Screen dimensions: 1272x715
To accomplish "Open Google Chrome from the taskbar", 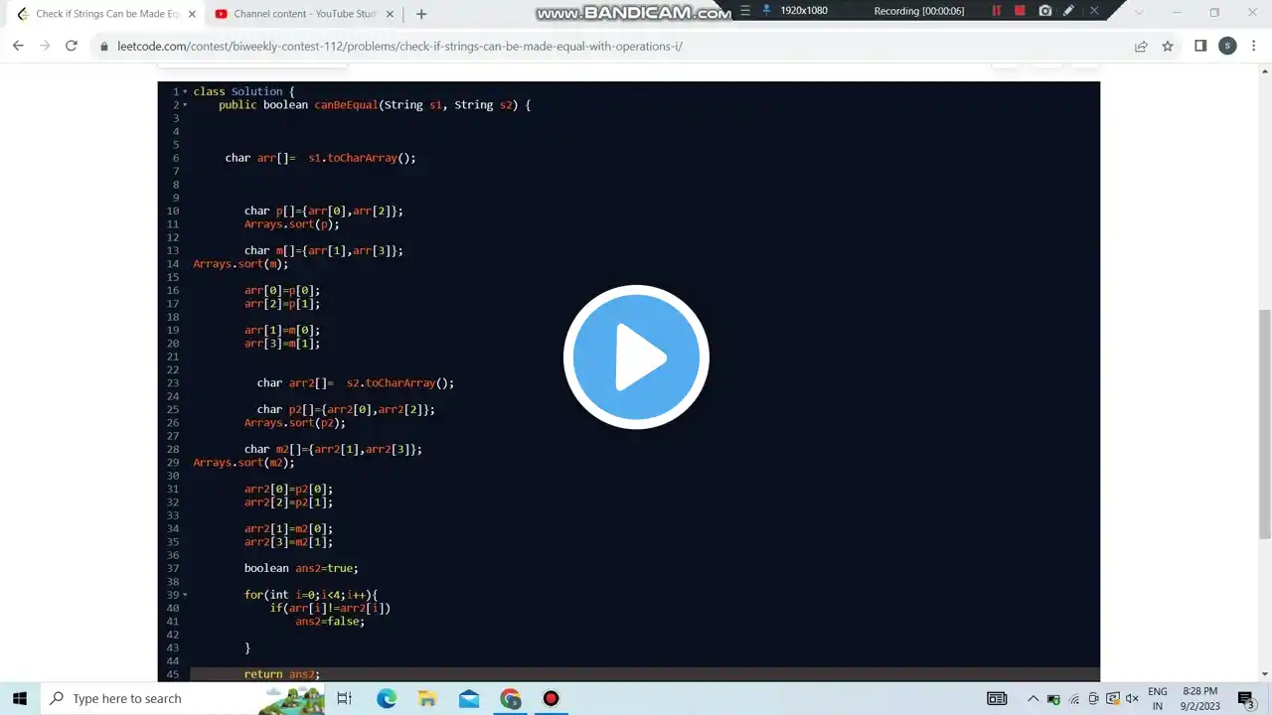I will pyautogui.click(x=511, y=698).
